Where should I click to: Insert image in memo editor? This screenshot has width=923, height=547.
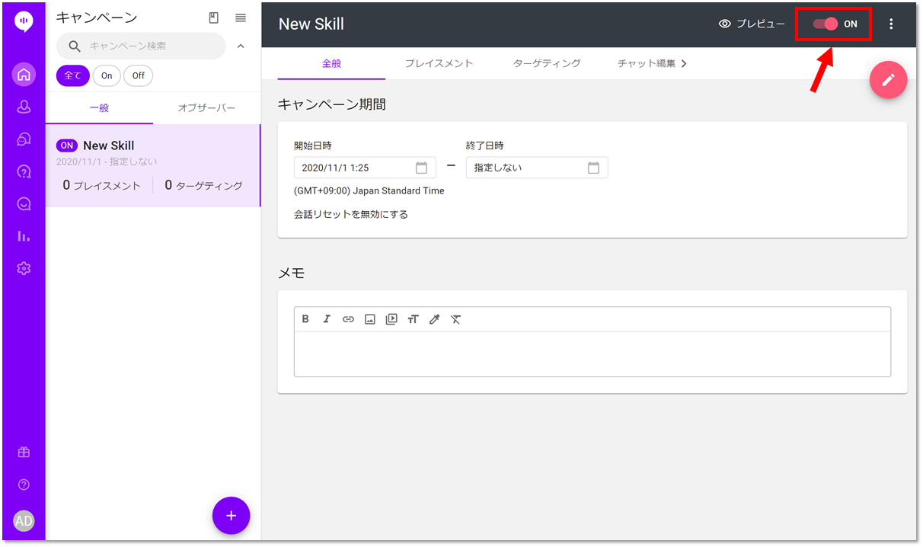point(369,319)
